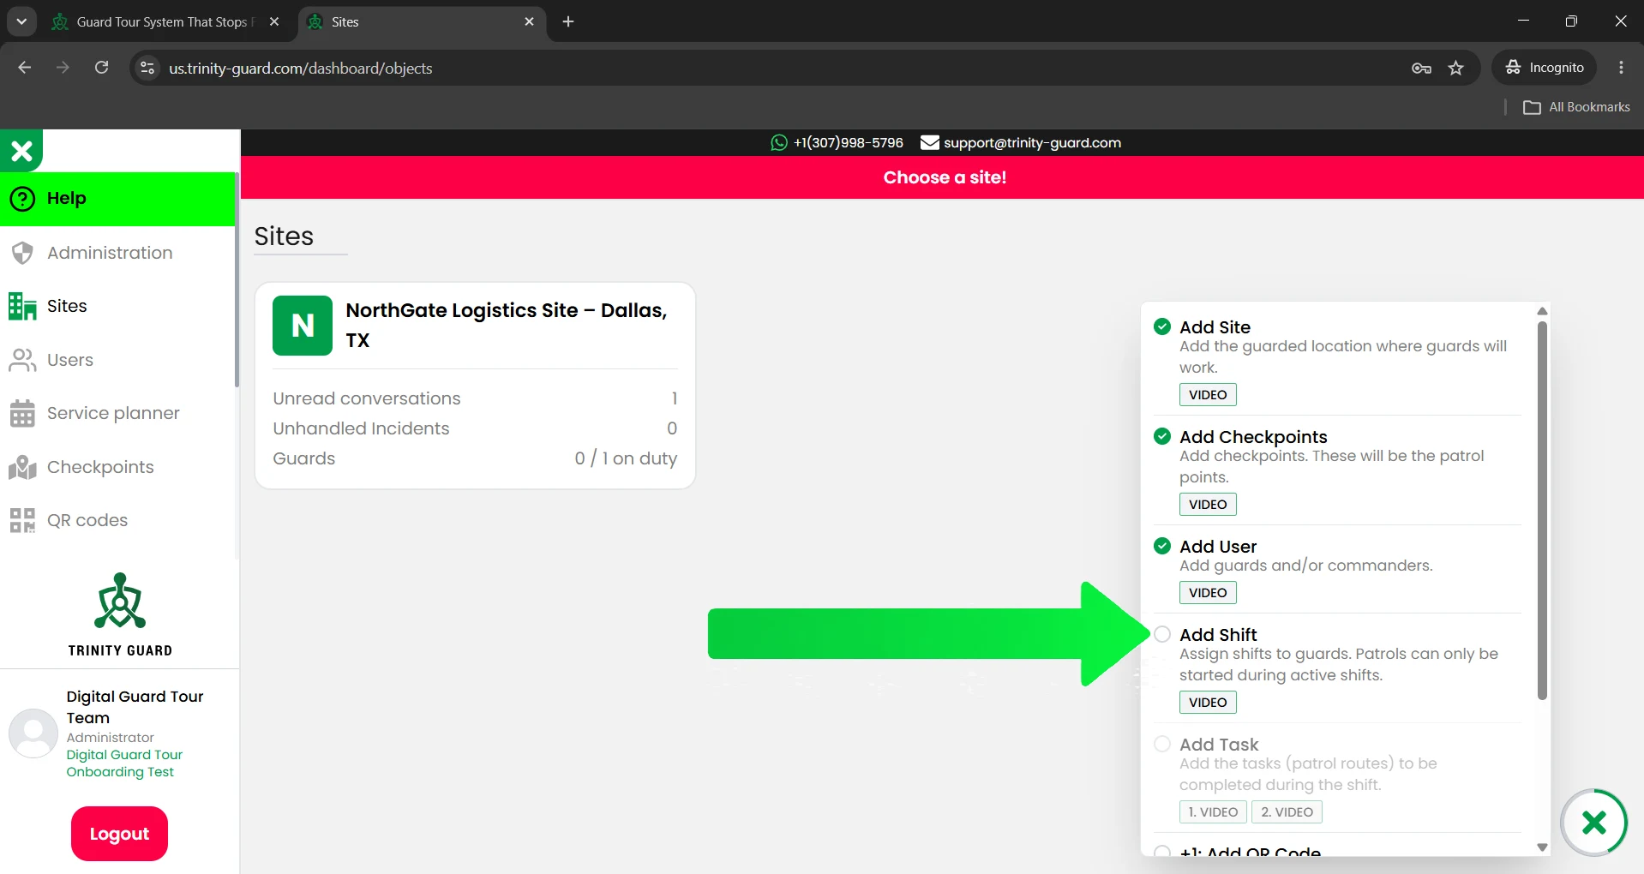
Task: Click the Add Site completed checkmark
Action: point(1162,326)
